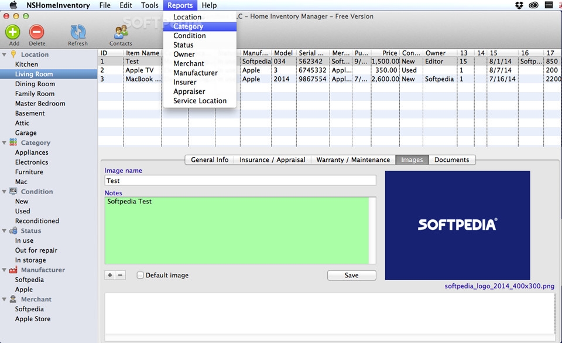
Task: Click the Refresh arrows icon
Action: (x=78, y=32)
